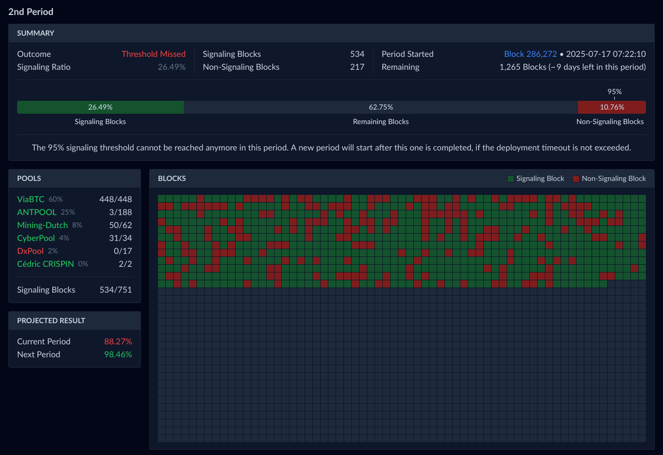Click the Mining-Dutch 8% share label
Image resolution: width=663 pixels, height=455 pixels.
point(77,225)
